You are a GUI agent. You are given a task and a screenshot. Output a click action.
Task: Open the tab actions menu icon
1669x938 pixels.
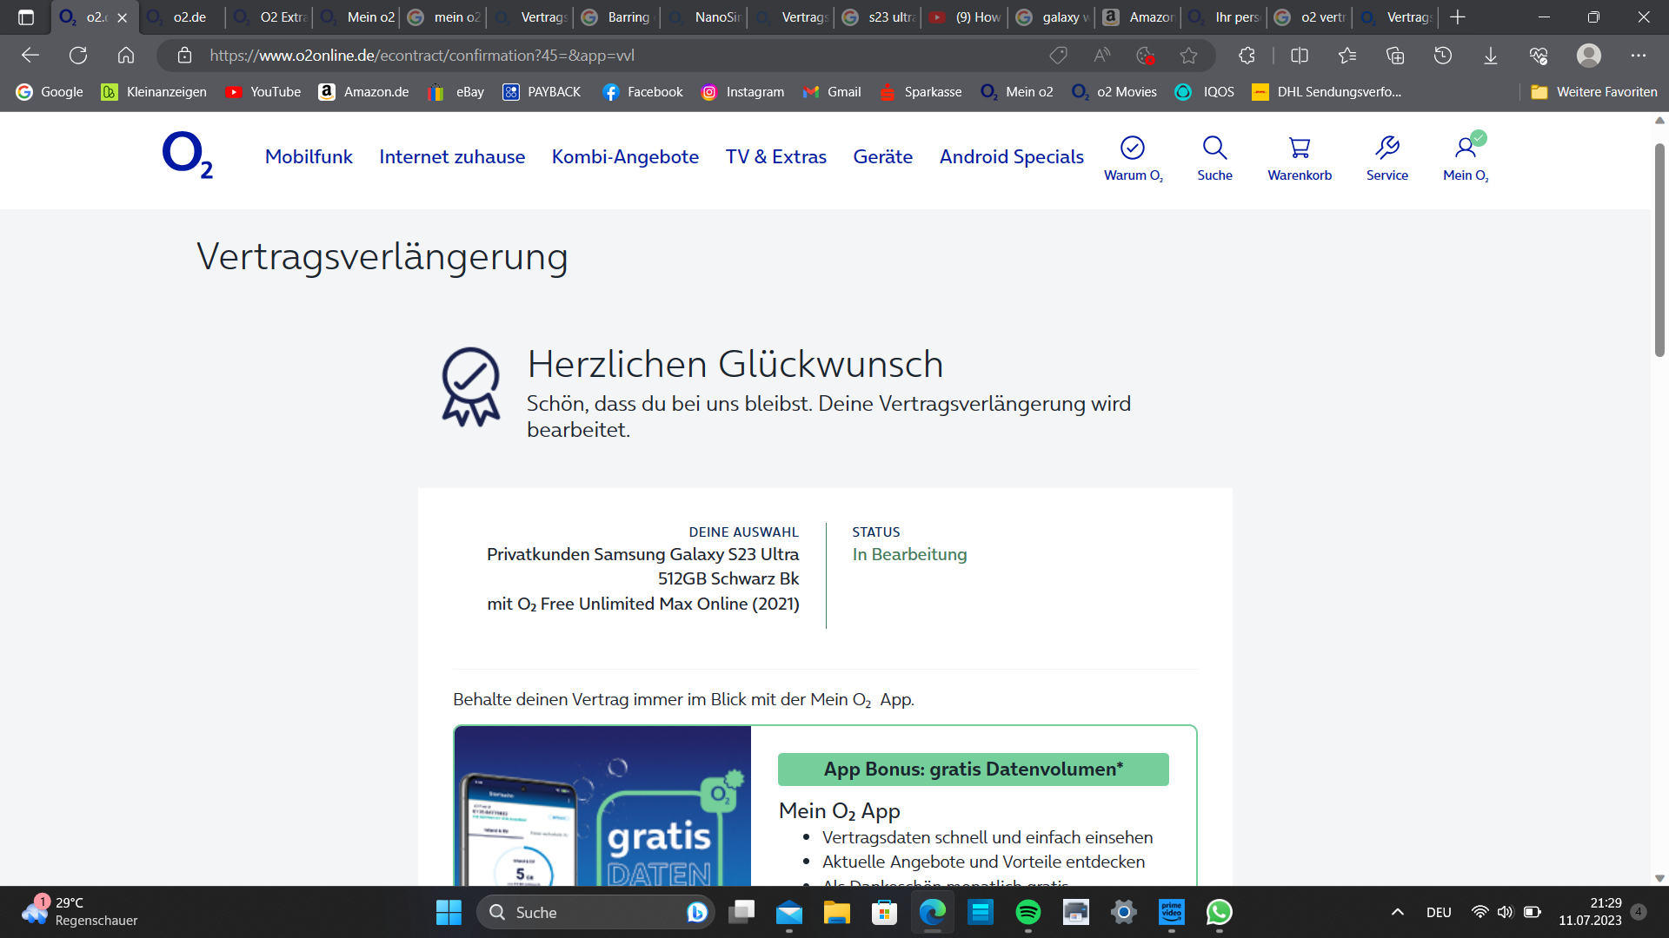tap(26, 17)
